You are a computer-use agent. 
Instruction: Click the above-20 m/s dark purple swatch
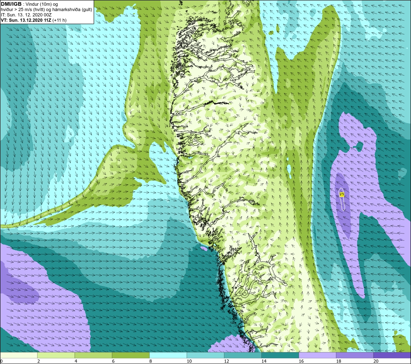(x=392, y=355)
